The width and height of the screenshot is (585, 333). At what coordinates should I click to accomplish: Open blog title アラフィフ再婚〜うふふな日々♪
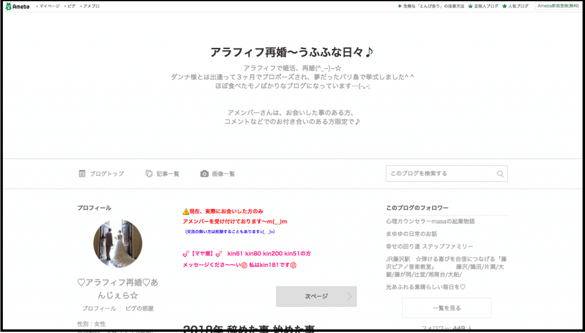point(292,52)
